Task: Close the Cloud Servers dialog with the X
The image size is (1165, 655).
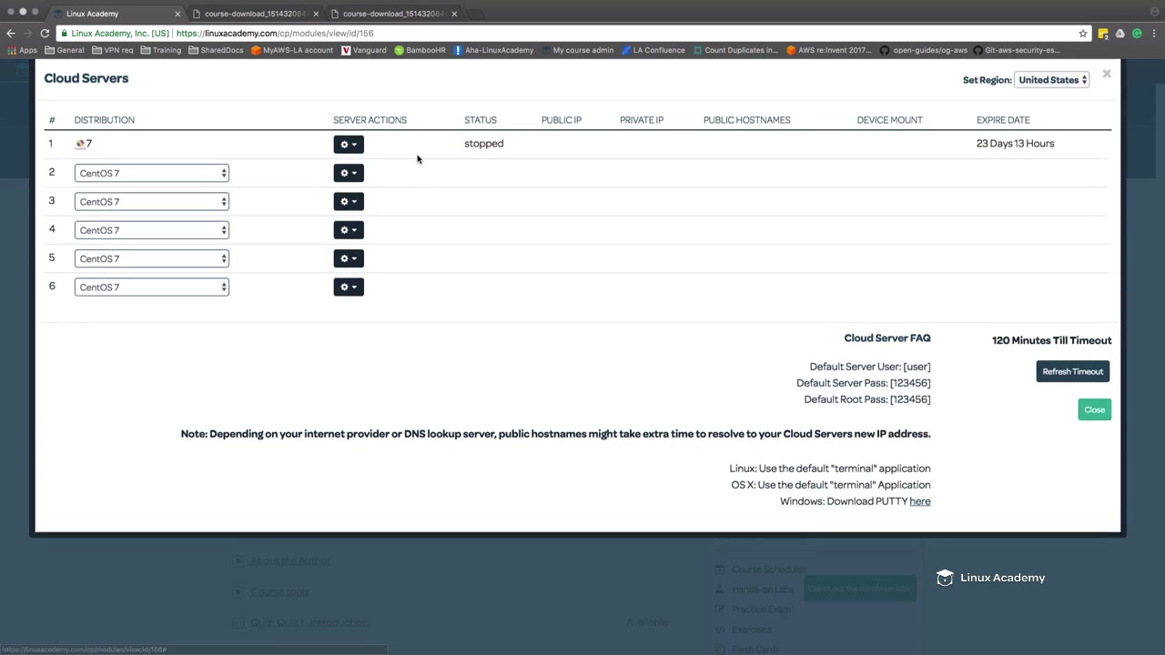Action: coord(1106,74)
